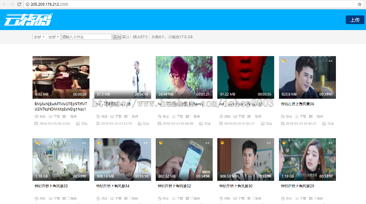The image size is (366, 204).
Task: Click 地址 address for 我站在桥上看风景36
Action: pos(287,116)
